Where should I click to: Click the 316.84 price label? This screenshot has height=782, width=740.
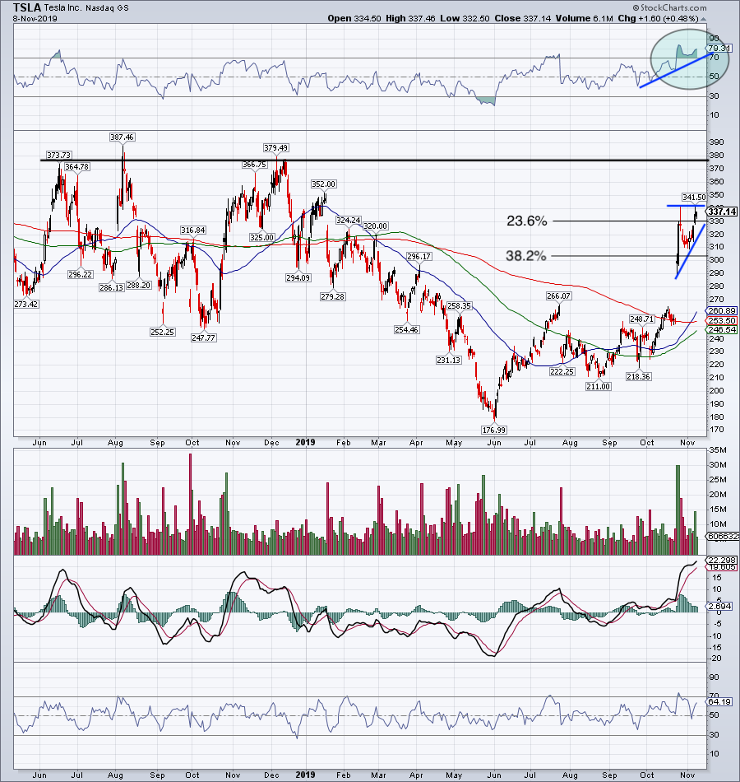click(193, 230)
